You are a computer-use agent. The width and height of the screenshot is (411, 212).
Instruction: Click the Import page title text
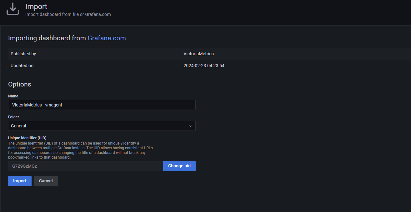(x=36, y=6)
